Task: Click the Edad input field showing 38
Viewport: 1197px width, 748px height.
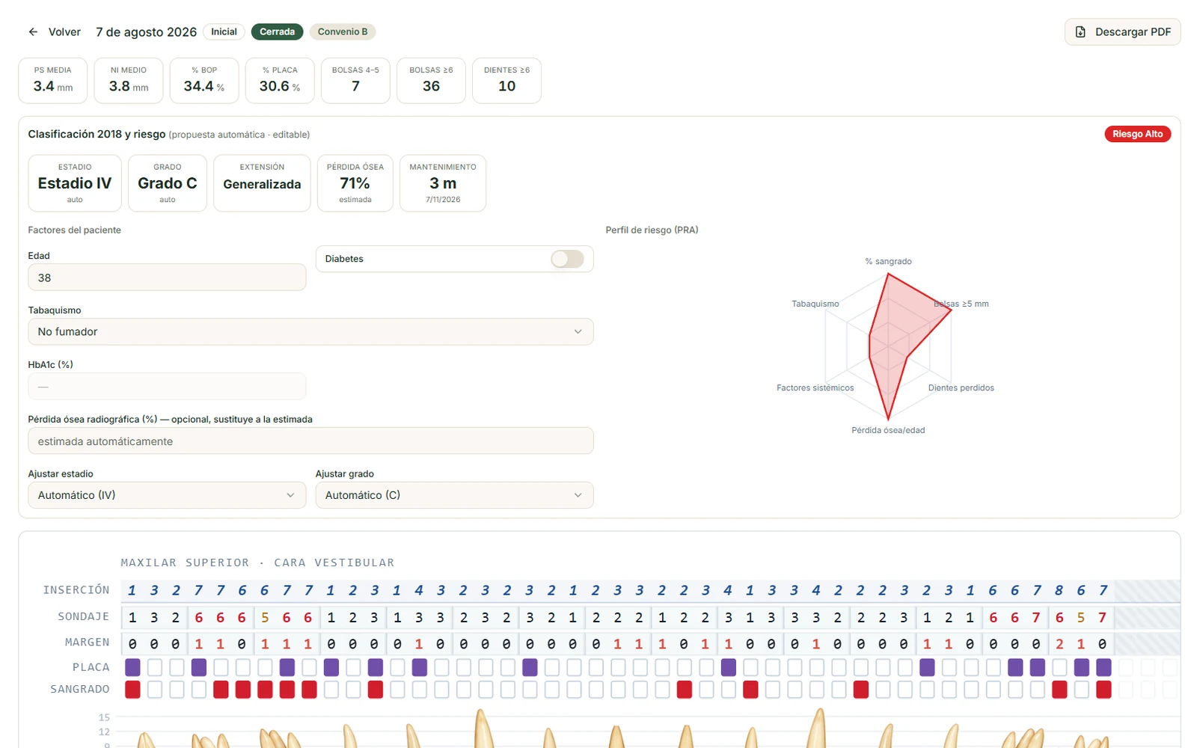Action: (167, 278)
